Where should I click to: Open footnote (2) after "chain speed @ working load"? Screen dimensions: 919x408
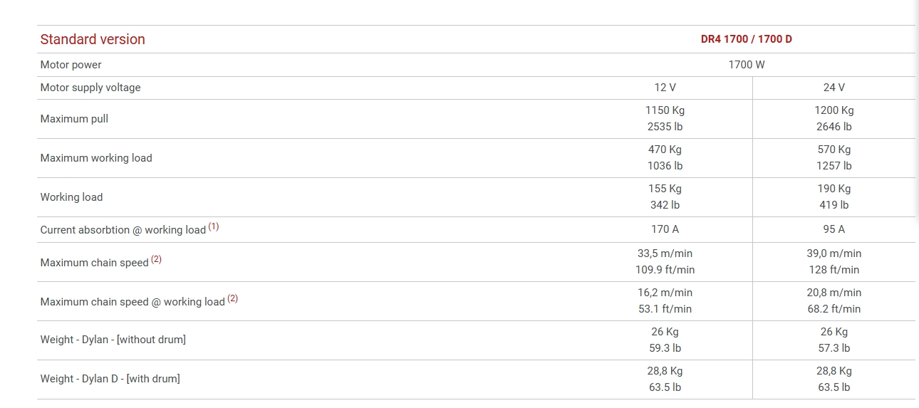pos(232,299)
